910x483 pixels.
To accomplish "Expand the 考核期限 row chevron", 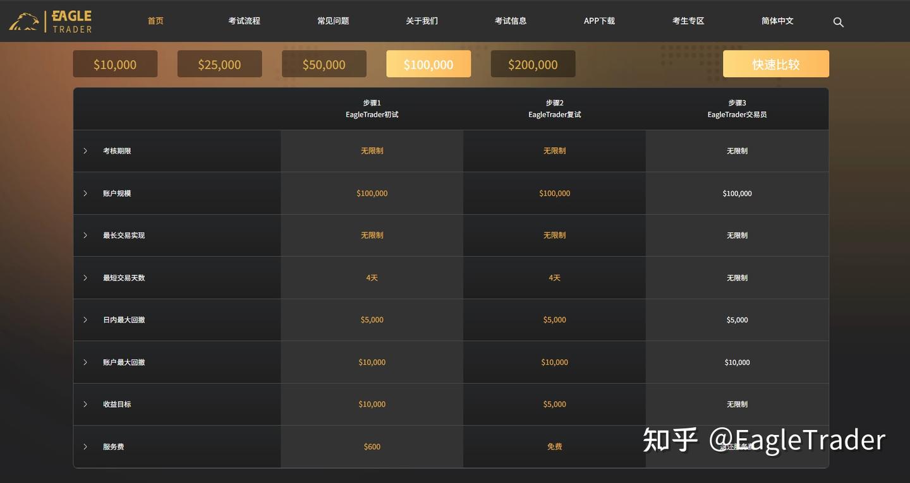I will (85, 151).
